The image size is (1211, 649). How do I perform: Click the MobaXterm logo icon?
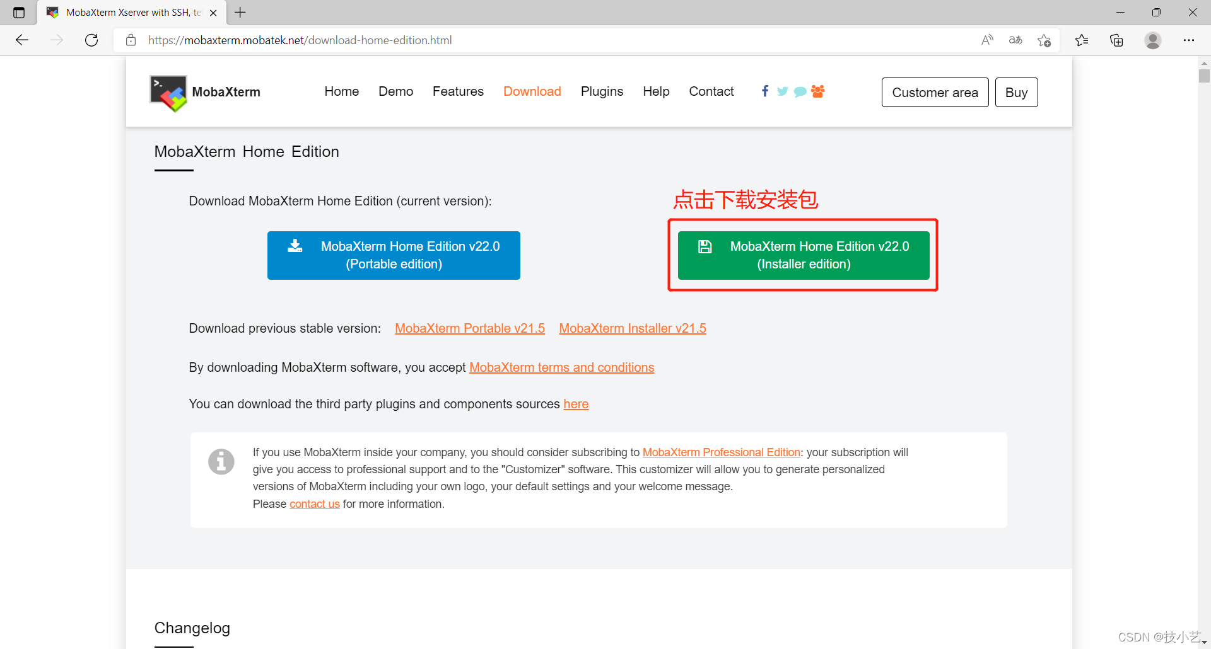pyautogui.click(x=168, y=93)
